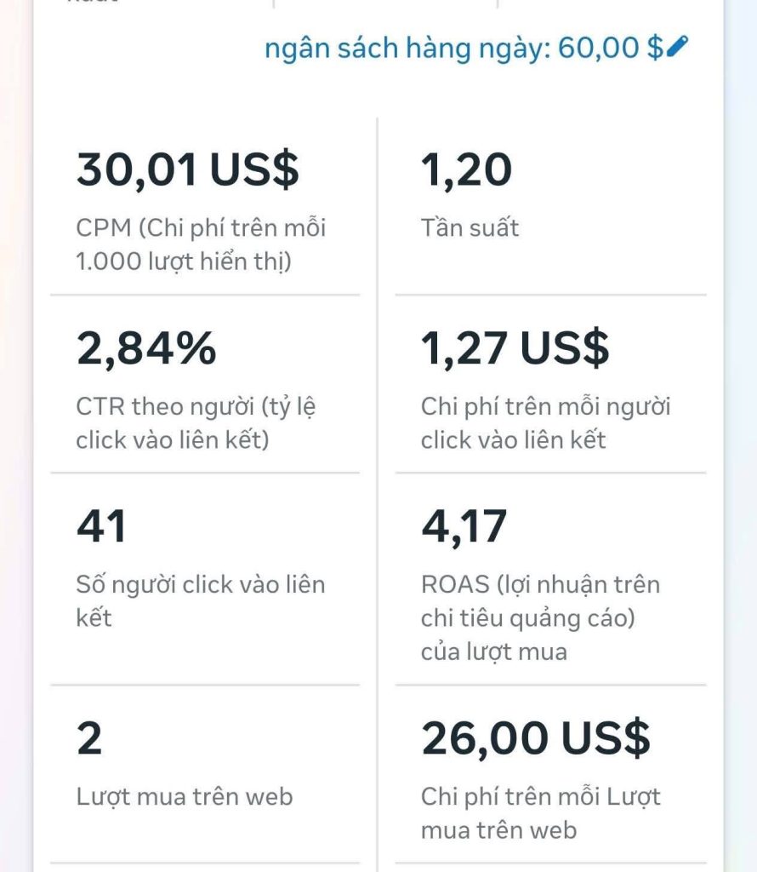This screenshot has width=757, height=872.
Task: Click Số người click vào liên kết label
Action: pyautogui.click(x=201, y=600)
